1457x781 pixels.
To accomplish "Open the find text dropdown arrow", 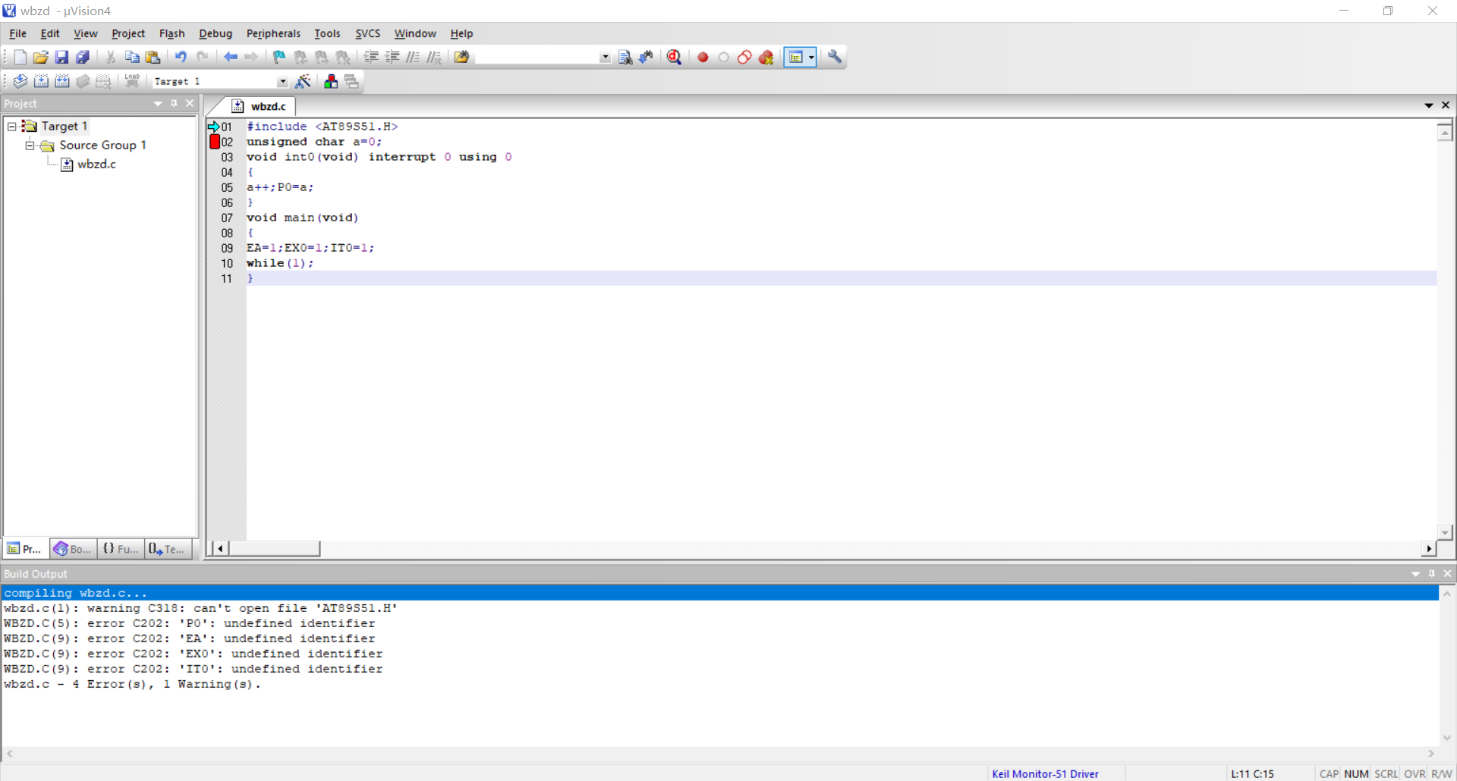I will pyautogui.click(x=605, y=57).
